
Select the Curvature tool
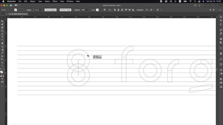click(2, 27)
